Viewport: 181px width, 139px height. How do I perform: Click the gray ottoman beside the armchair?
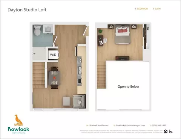66,101
